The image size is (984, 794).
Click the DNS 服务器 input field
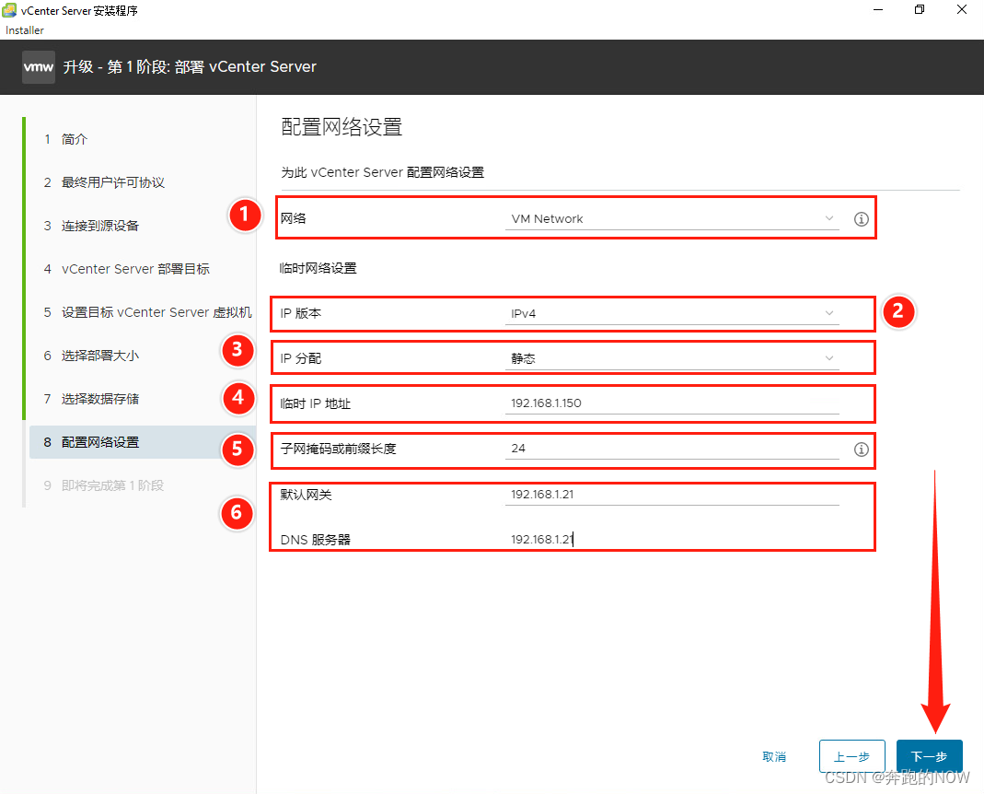[x=672, y=540]
